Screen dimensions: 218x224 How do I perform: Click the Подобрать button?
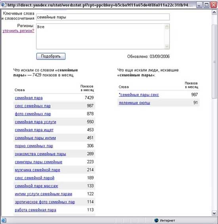pos(51,56)
